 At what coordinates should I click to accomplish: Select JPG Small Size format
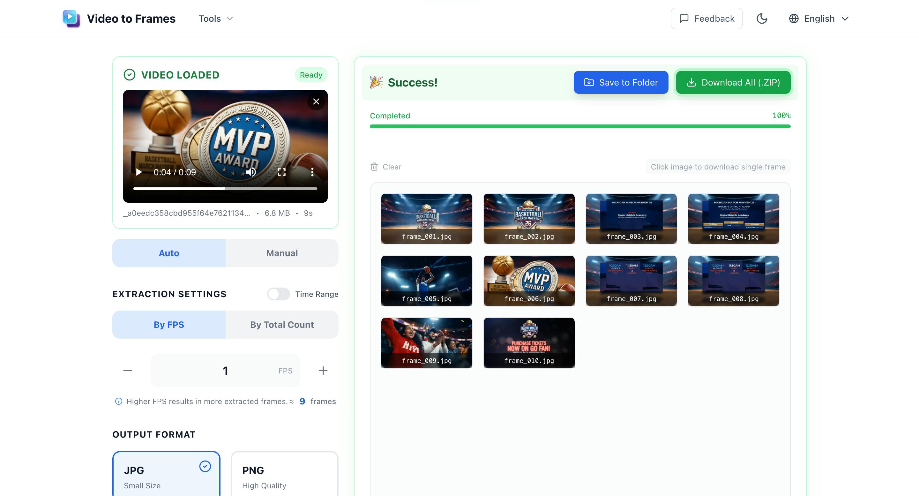[x=166, y=474]
